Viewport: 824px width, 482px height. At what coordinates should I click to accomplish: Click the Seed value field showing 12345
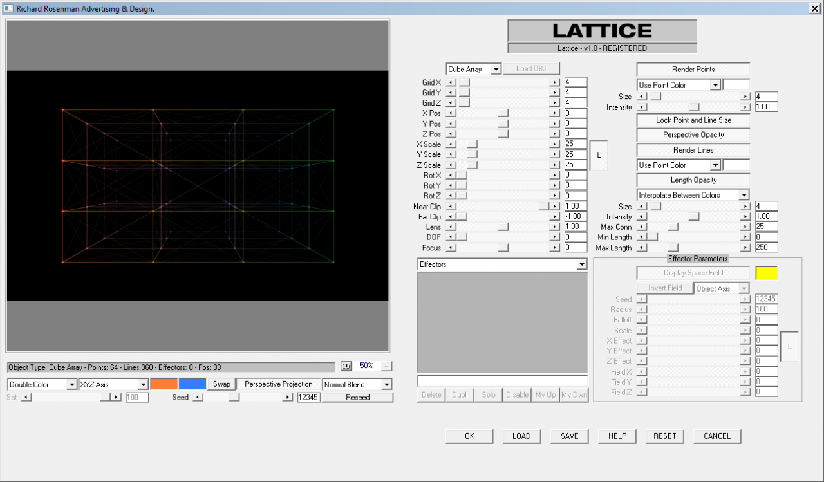[308, 397]
